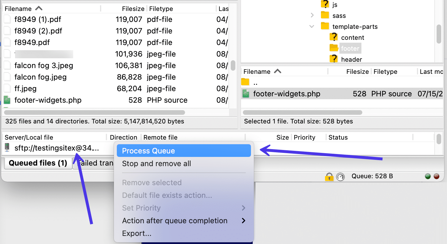Collapse the template-parts folder

pos(312,26)
